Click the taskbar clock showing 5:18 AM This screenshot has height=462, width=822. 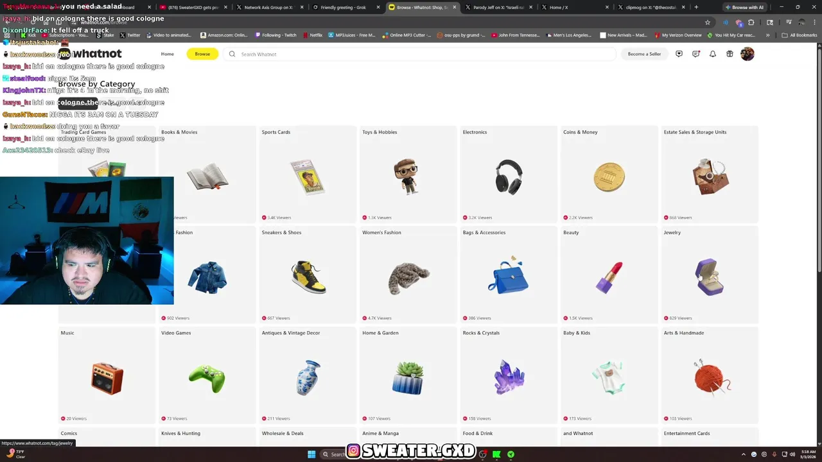click(x=808, y=454)
